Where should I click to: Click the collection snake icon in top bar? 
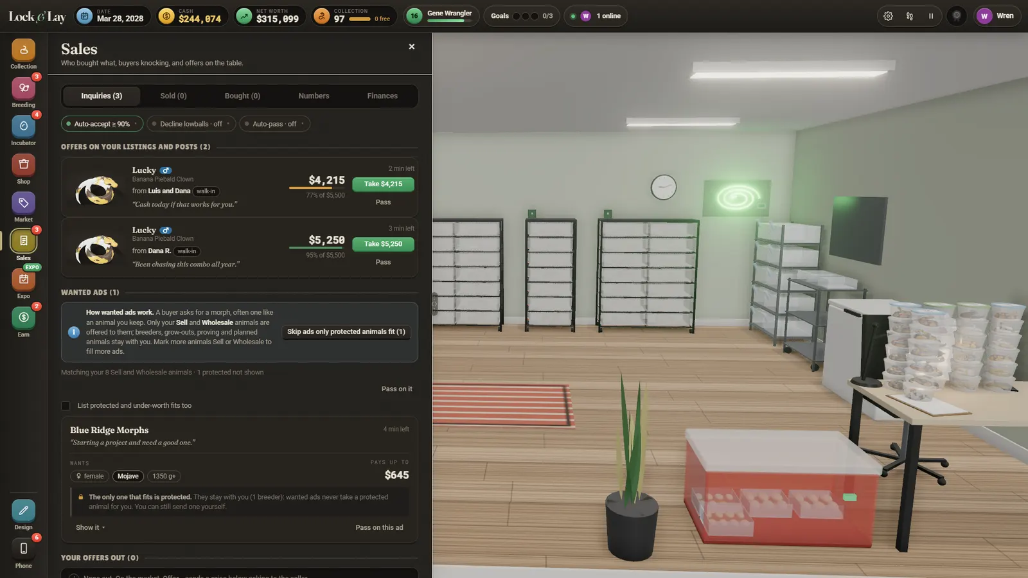click(321, 16)
